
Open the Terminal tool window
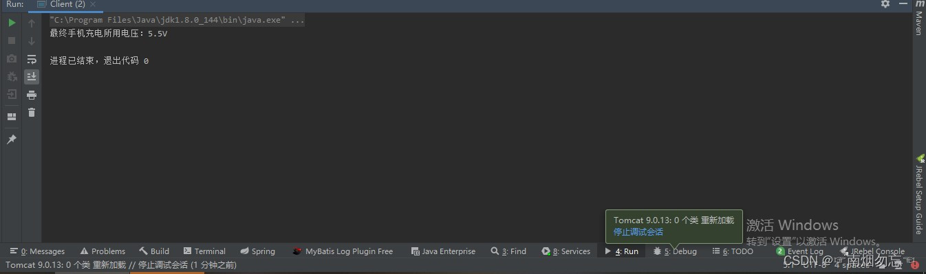[x=204, y=251]
